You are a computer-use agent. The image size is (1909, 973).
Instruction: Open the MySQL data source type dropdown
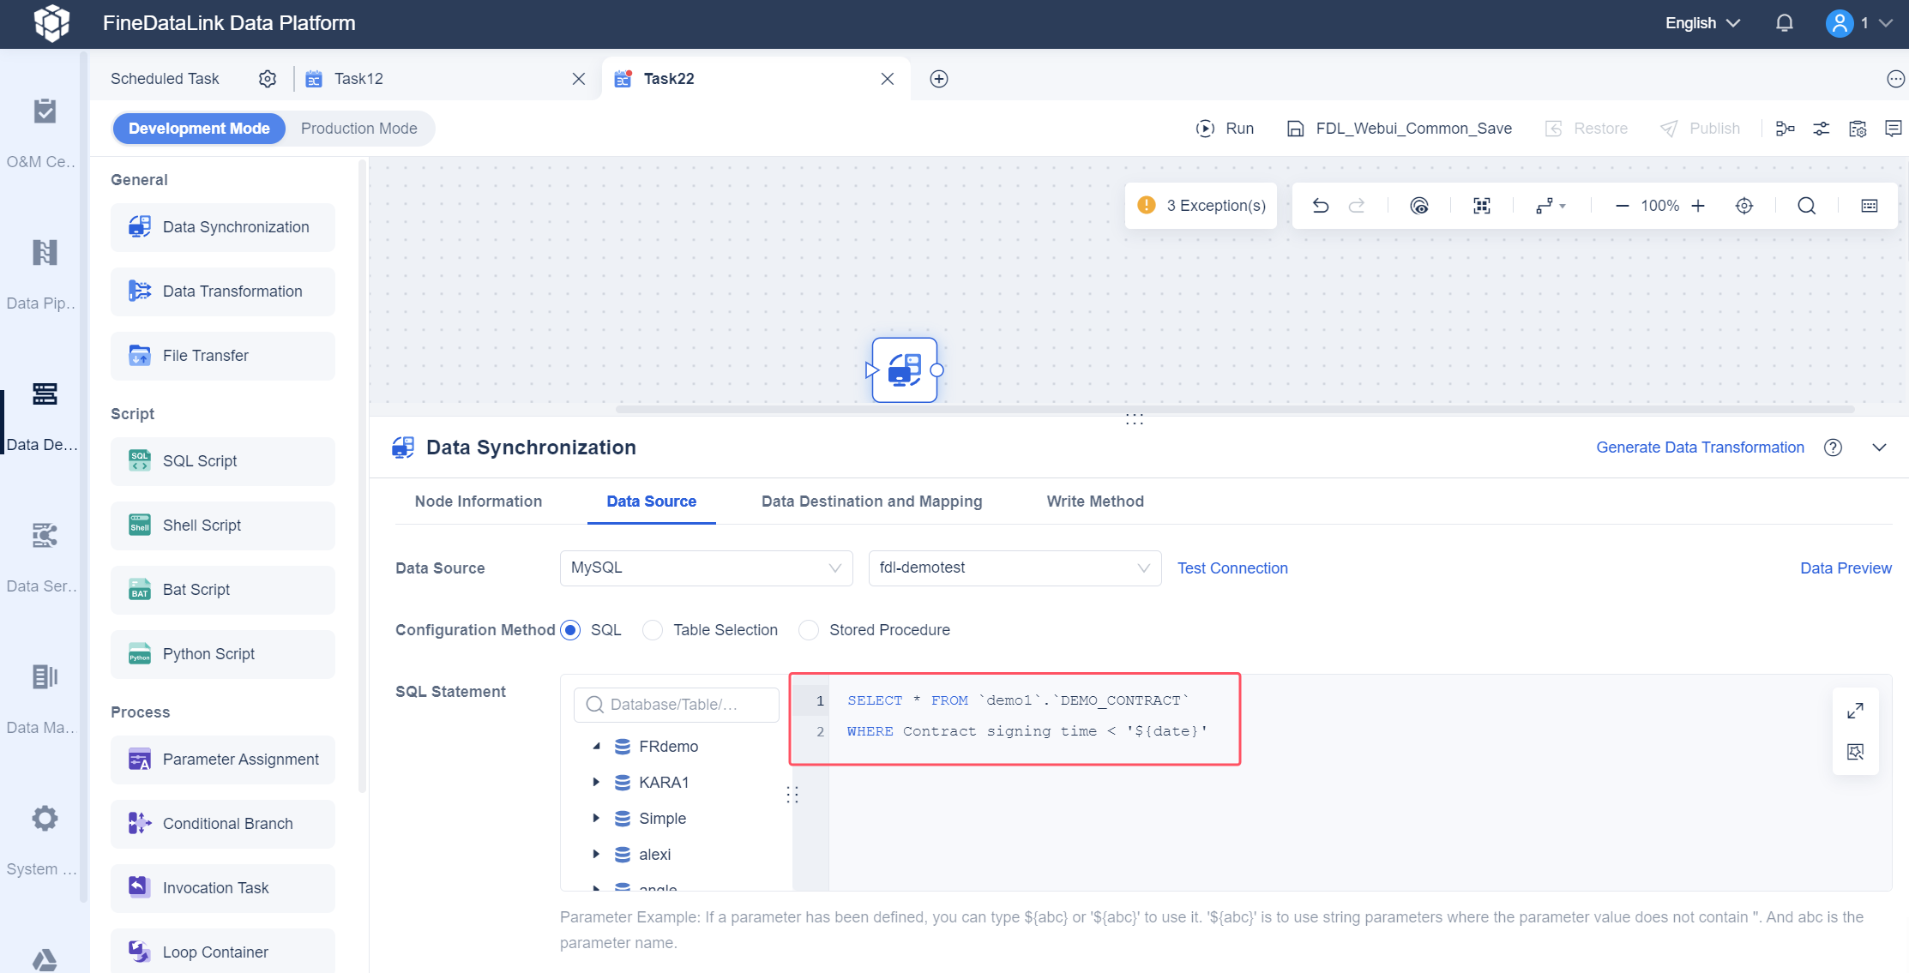pos(706,568)
